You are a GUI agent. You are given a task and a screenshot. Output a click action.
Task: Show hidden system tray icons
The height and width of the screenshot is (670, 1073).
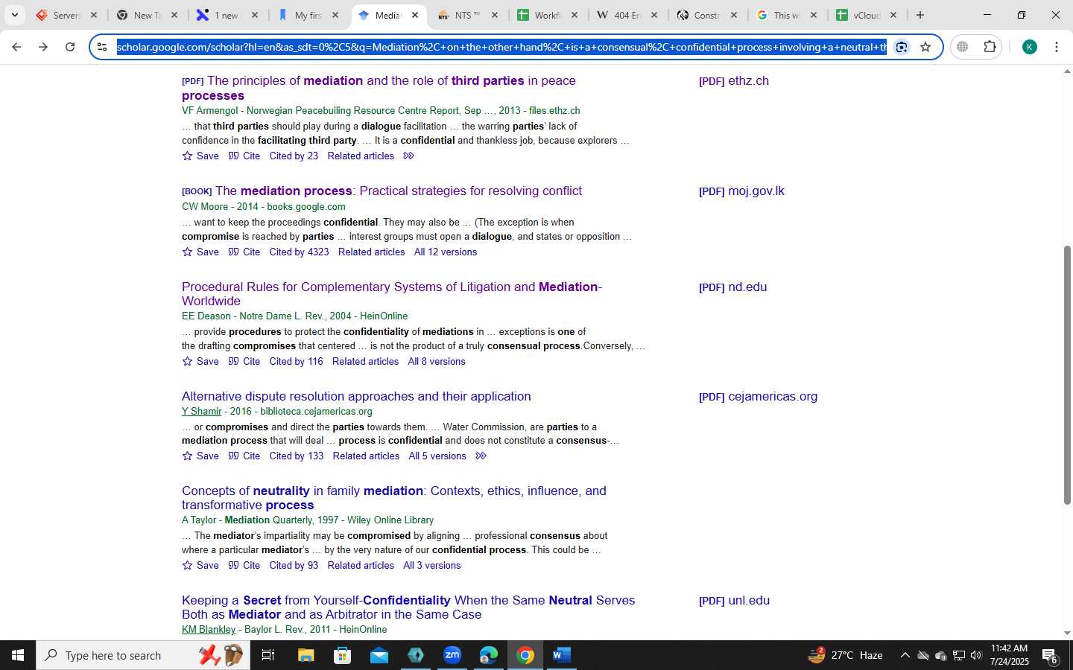tap(905, 655)
